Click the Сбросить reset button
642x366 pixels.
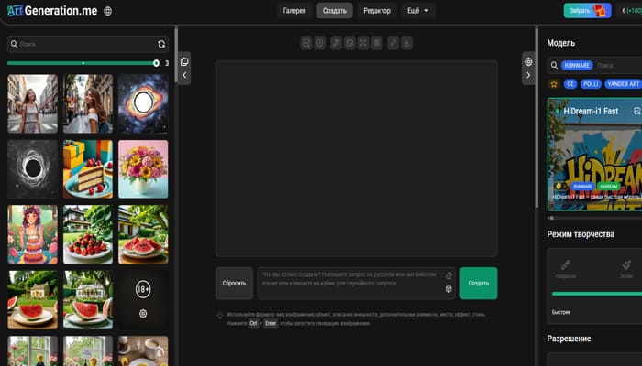234,284
